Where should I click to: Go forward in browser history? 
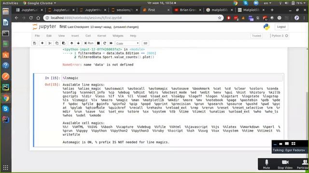coord(24,18)
